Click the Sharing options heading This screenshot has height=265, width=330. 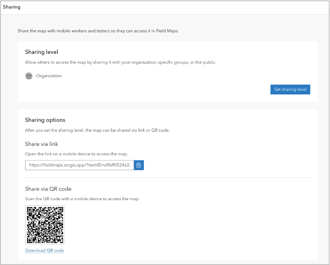click(45, 120)
